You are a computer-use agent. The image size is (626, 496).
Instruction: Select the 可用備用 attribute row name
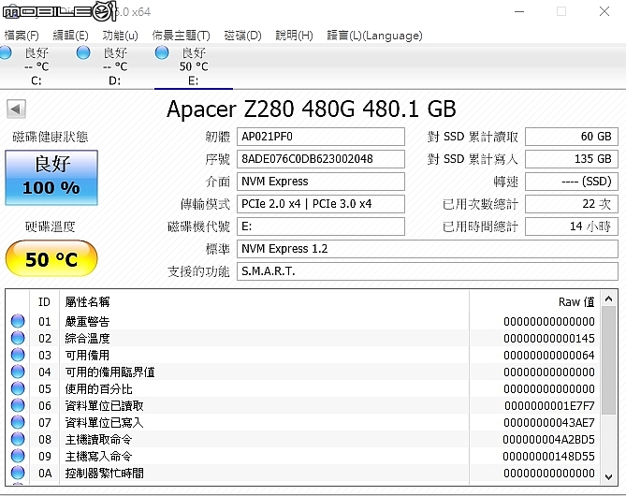point(87,355)
